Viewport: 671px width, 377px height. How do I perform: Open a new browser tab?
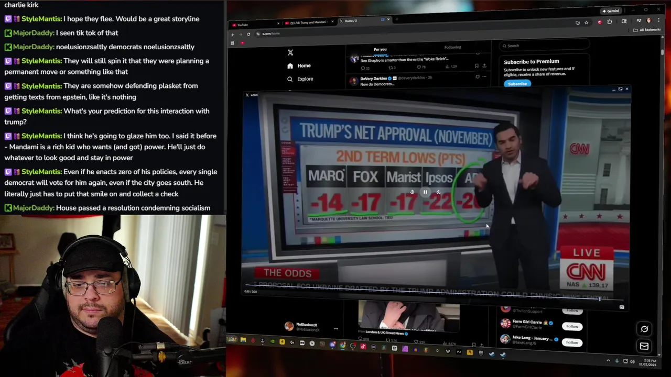coord(397,19)
